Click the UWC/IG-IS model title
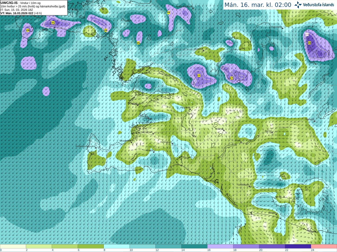The width and height of the screenshot is (337, 252). click(9, 3)
